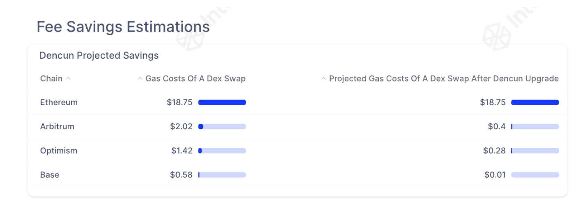Sort by the Chain column caret
This screenshot has width=576, height=206.
(x=68, y=78)
